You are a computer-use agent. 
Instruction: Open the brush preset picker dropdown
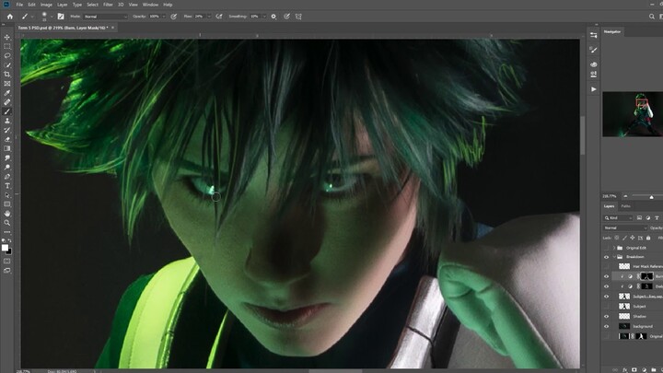pos(52,17)
